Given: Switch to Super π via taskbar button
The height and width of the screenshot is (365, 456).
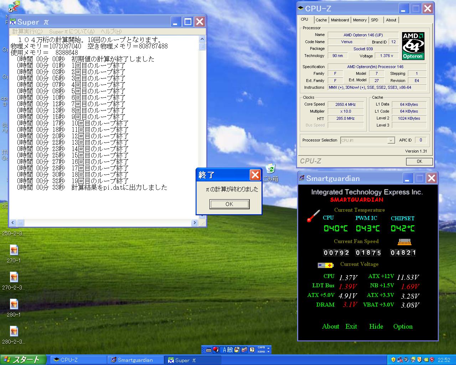Looking at the screenshot, I should click(x=193, y=360).
